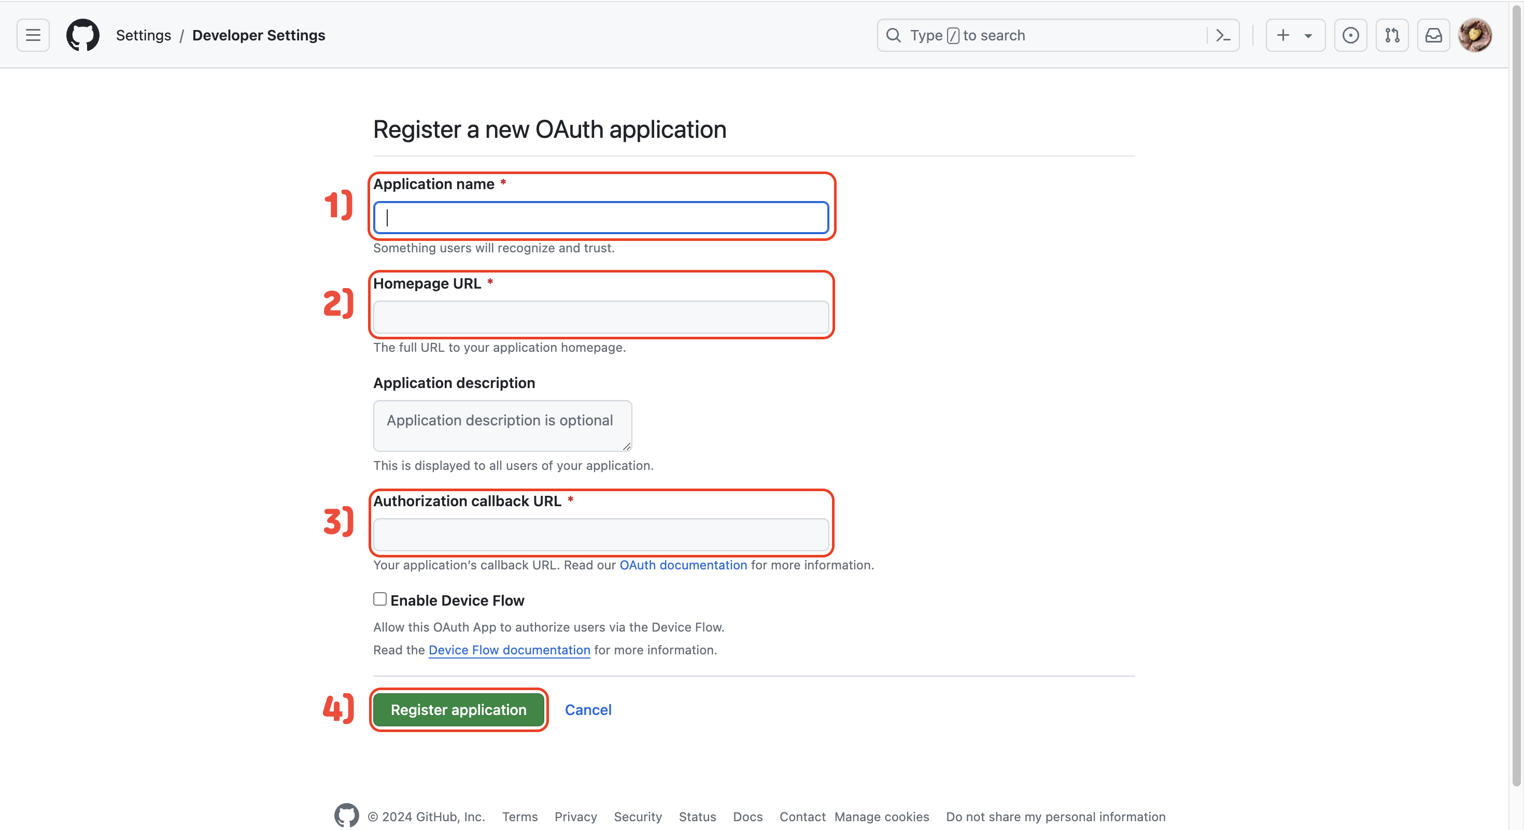Image resolution: width=1524 pixels, height=830 pixels.
Task: Enable the Device Flow checkbox
Action: click(x=380, y=599)
